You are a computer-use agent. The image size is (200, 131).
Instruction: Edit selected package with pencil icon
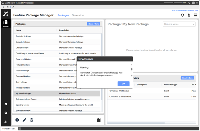pos(24,120)
